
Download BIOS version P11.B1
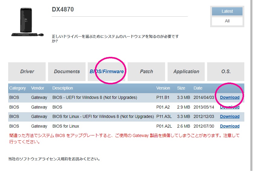[x=230, y=97]
